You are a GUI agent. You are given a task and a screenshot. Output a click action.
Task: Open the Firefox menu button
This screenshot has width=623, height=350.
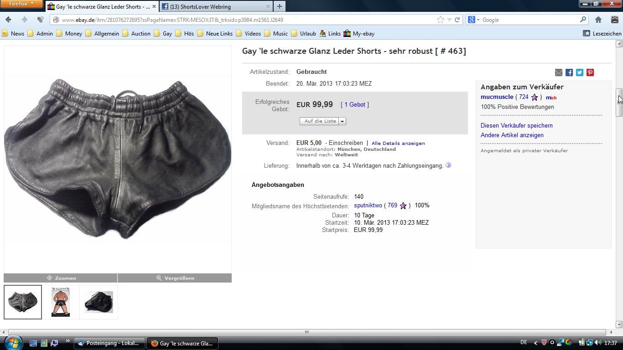coord(21,4)
